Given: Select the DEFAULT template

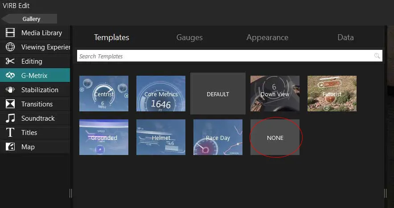Looking at the screenshot, I should 218,94.
